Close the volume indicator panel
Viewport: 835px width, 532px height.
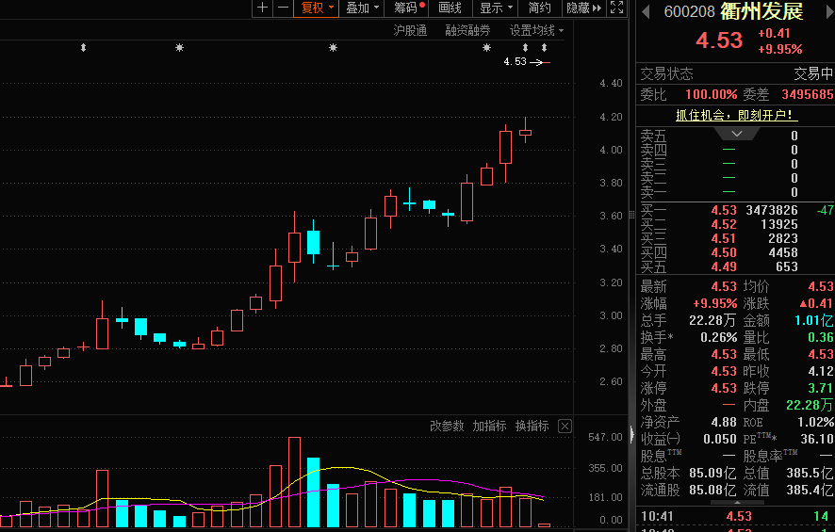click(x=565, y=427)
